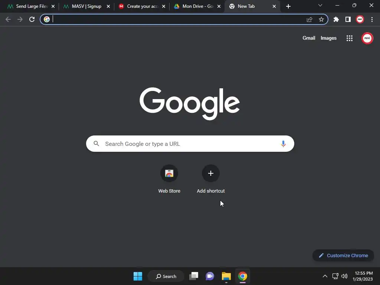Click the Google icon in the address bar

pyautogui.click(x=47, y=19)
